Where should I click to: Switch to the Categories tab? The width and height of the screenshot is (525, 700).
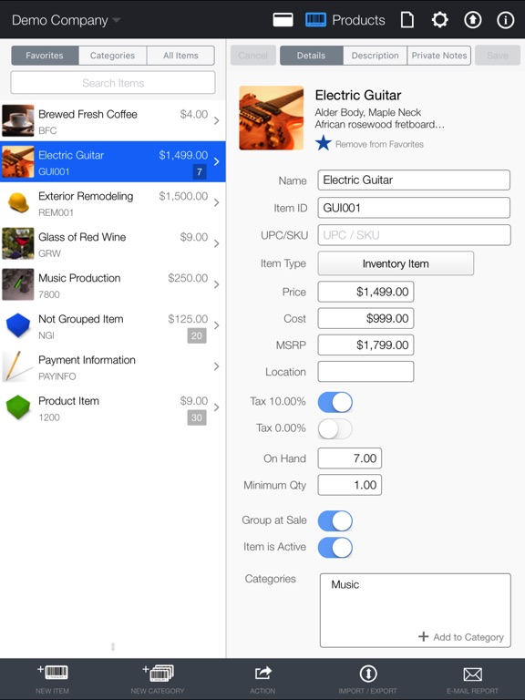coord(112,56)
